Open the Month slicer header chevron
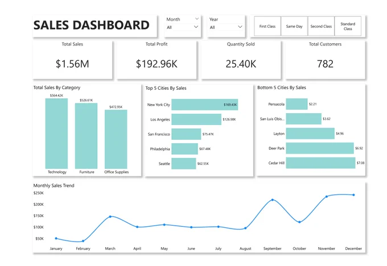Screen dimensions: 387x266 point(197,19)
